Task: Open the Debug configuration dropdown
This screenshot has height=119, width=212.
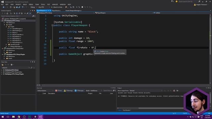Action: tap(33, 7)
